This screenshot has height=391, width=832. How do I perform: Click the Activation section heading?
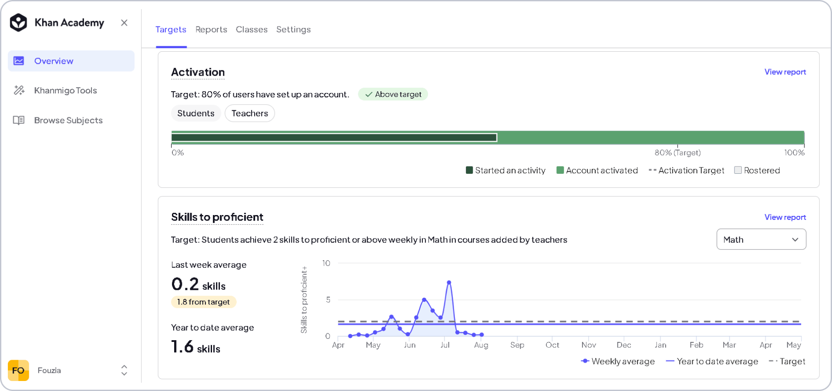198,72
